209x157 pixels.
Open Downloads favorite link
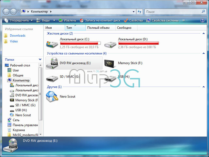pos(18,36)
